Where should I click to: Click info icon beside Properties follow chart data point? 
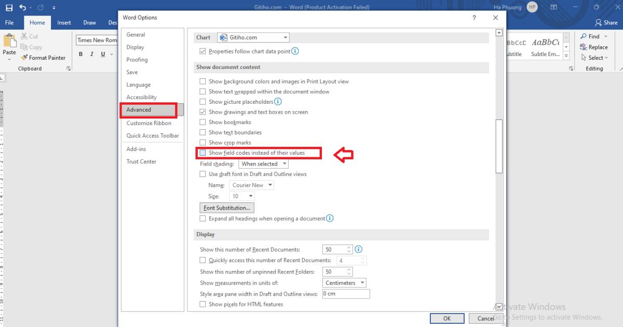pyautogui.click(x=295, y=51)
